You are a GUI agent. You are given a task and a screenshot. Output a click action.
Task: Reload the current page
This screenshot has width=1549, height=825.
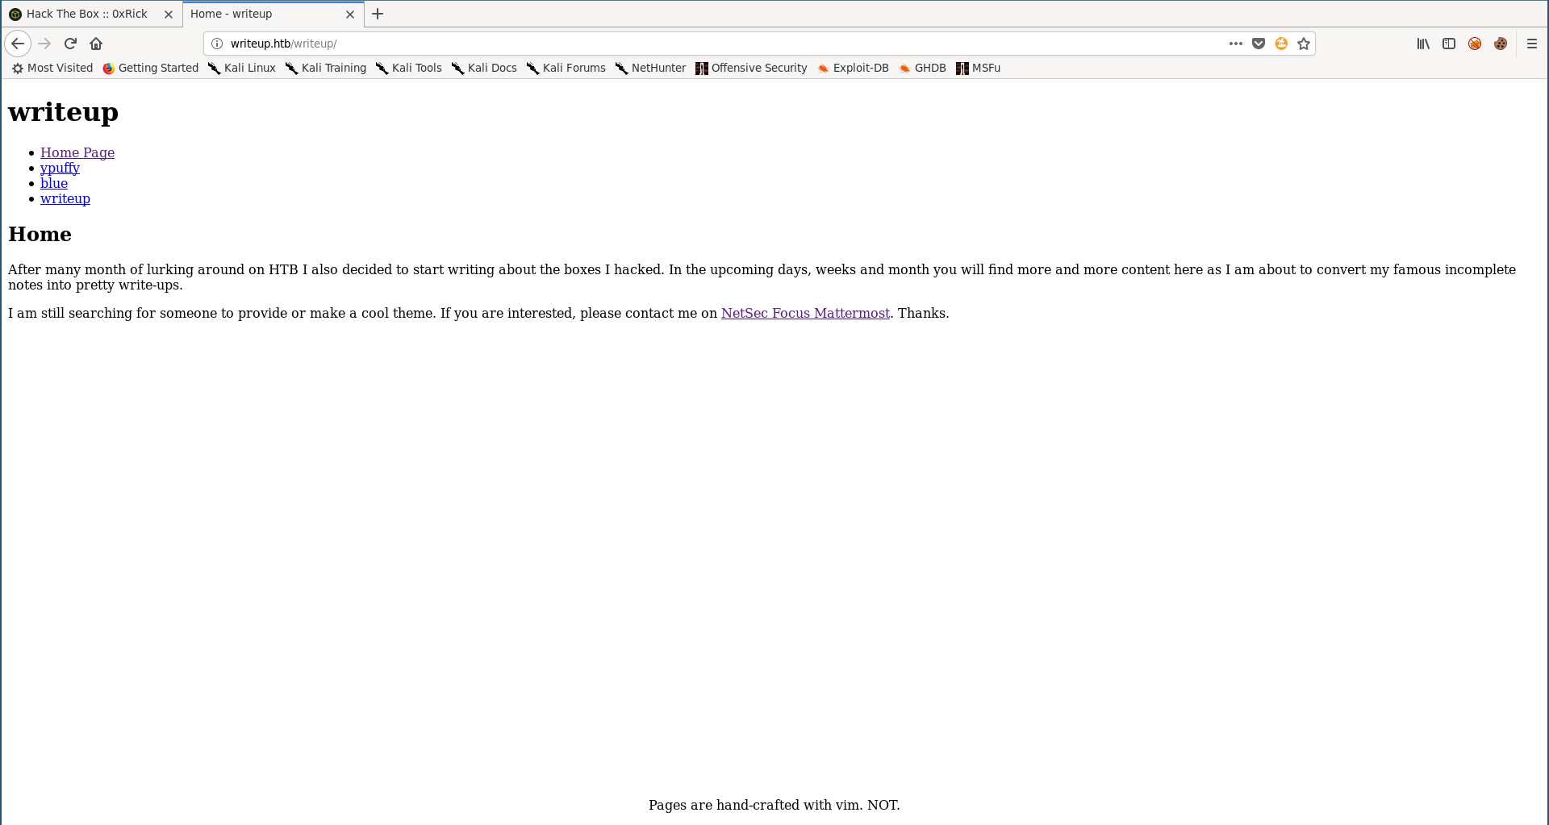coord(70,44)
